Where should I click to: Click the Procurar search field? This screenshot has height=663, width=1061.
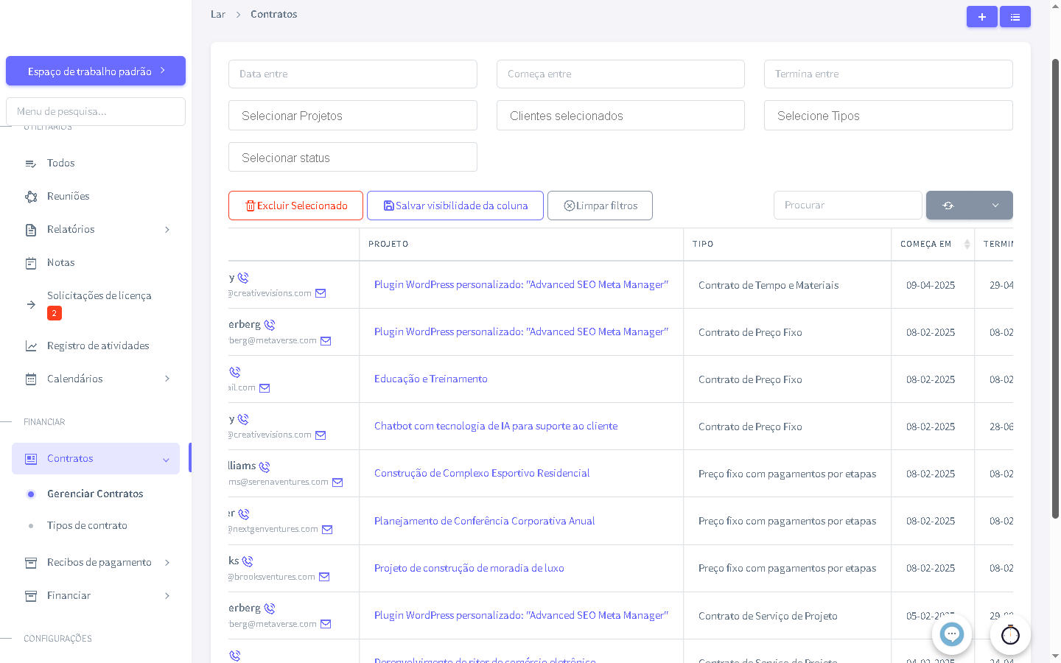[x=847, y=206]
